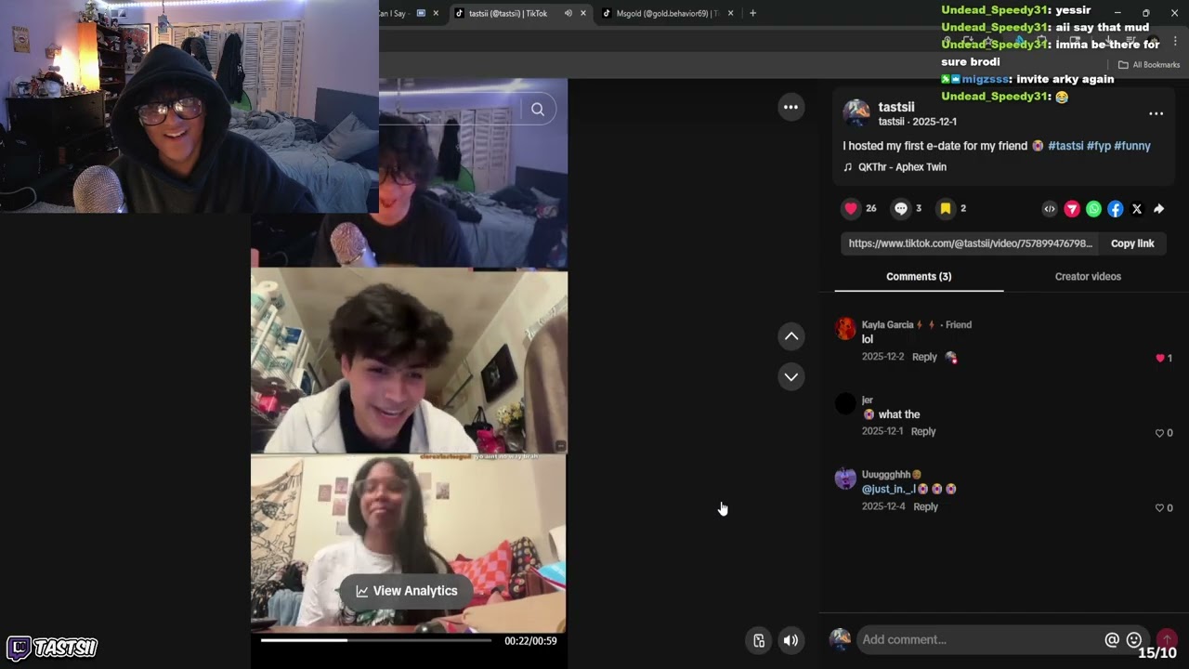The height and width of the screenshot is (669, 1189).
Task: Share the video on X
Action: coord(1137,209)
